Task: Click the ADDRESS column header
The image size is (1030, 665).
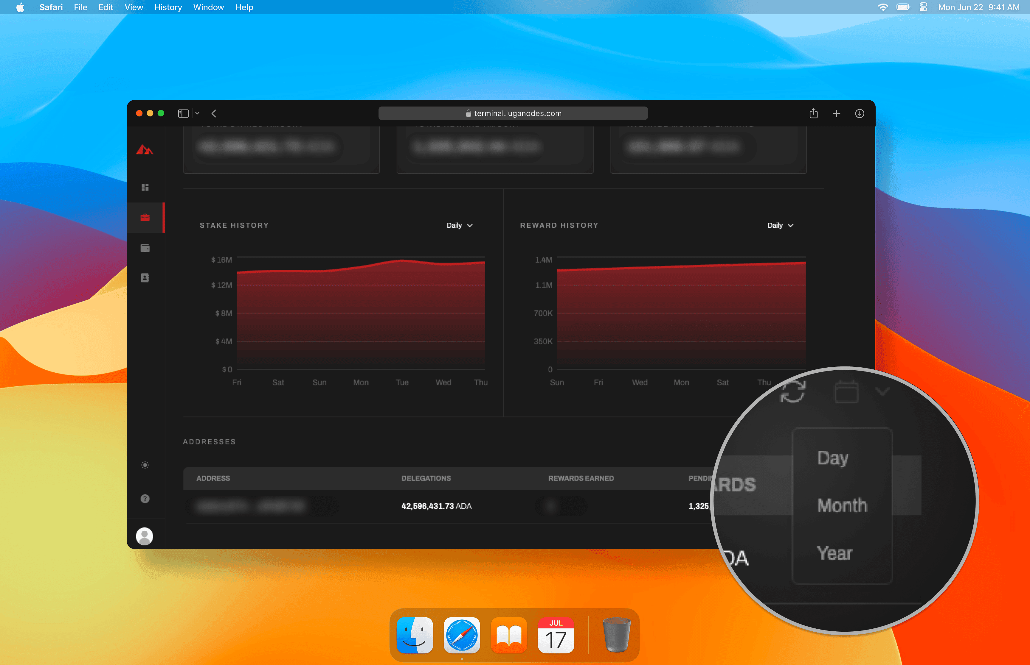Action: pos(213,478)
